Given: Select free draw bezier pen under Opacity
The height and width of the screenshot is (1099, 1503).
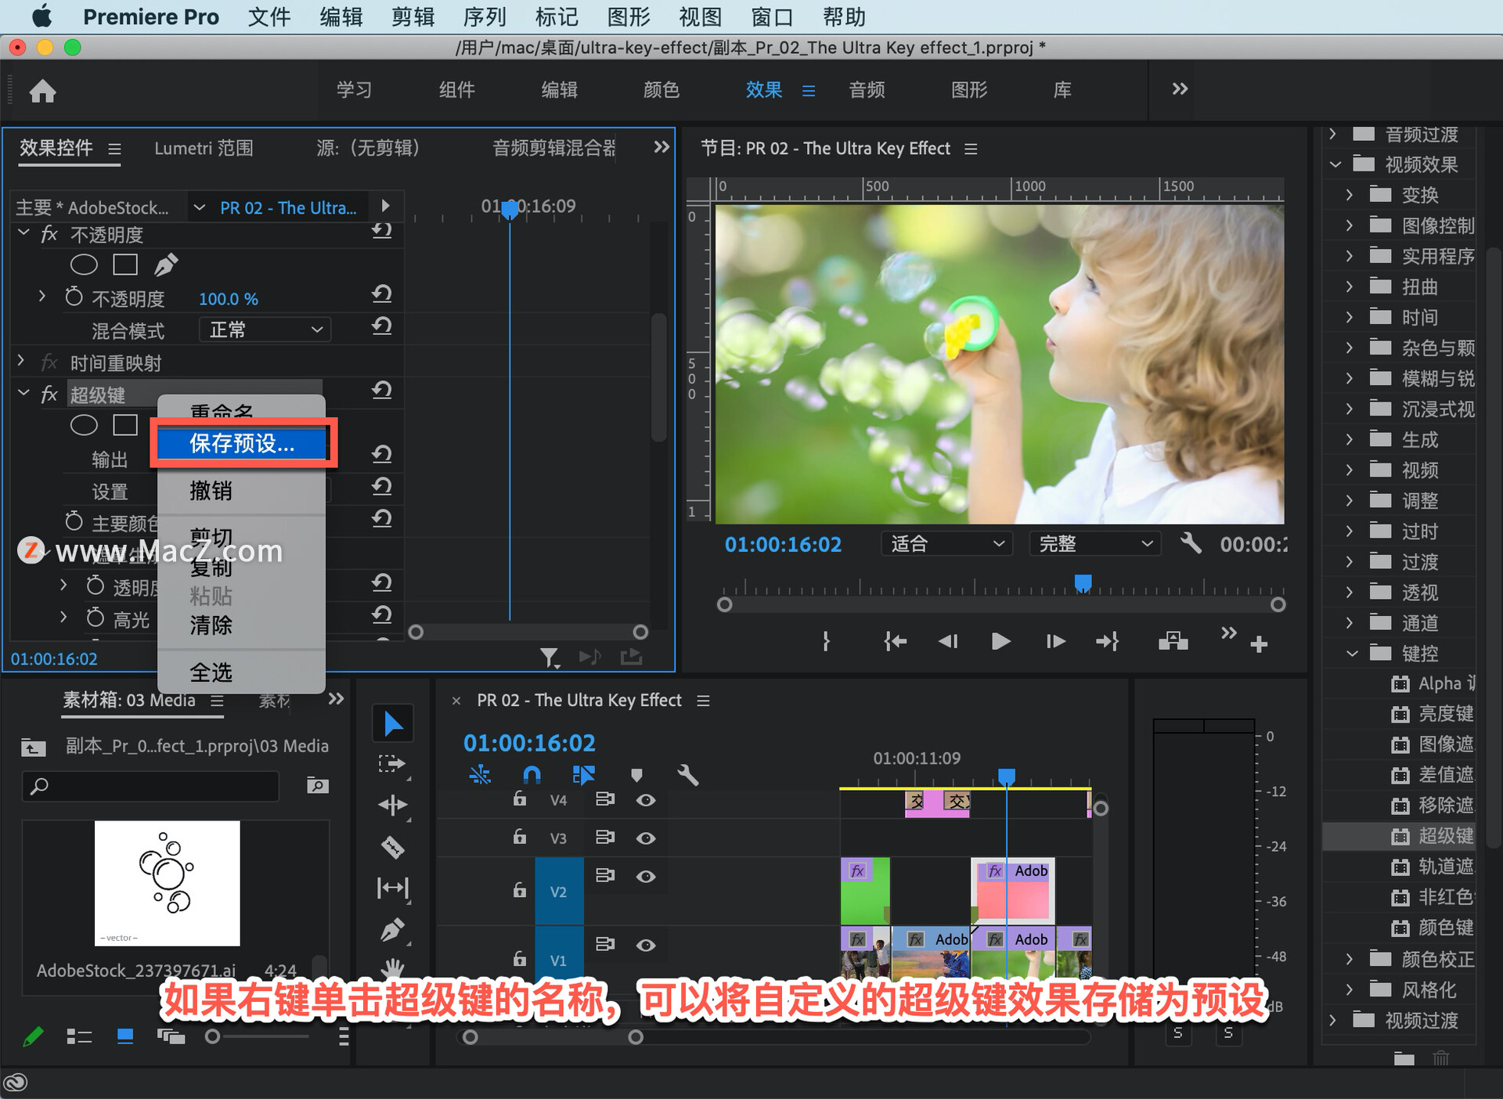Looking at the screenshot, I should click(x=165, y=265).
